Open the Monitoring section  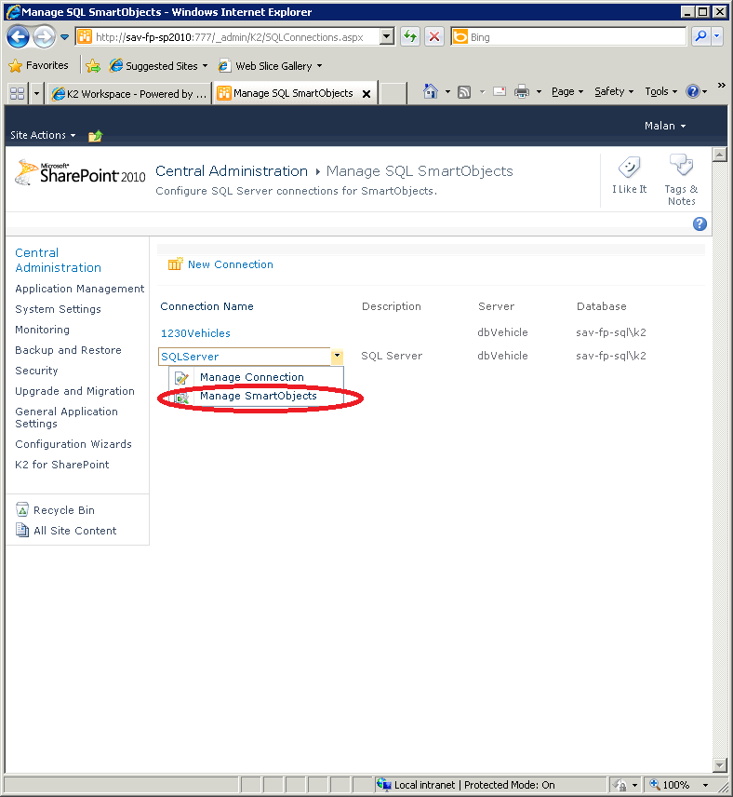(42, 330)
